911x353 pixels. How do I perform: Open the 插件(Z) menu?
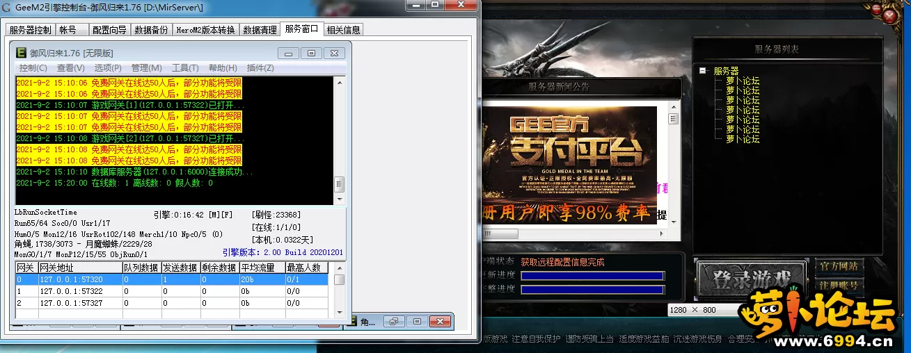coord(260,67)
